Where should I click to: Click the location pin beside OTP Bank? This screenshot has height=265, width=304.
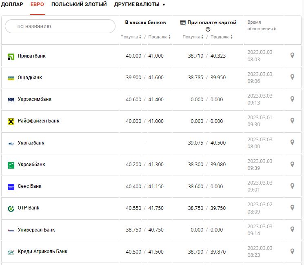(x=292, y=208)
